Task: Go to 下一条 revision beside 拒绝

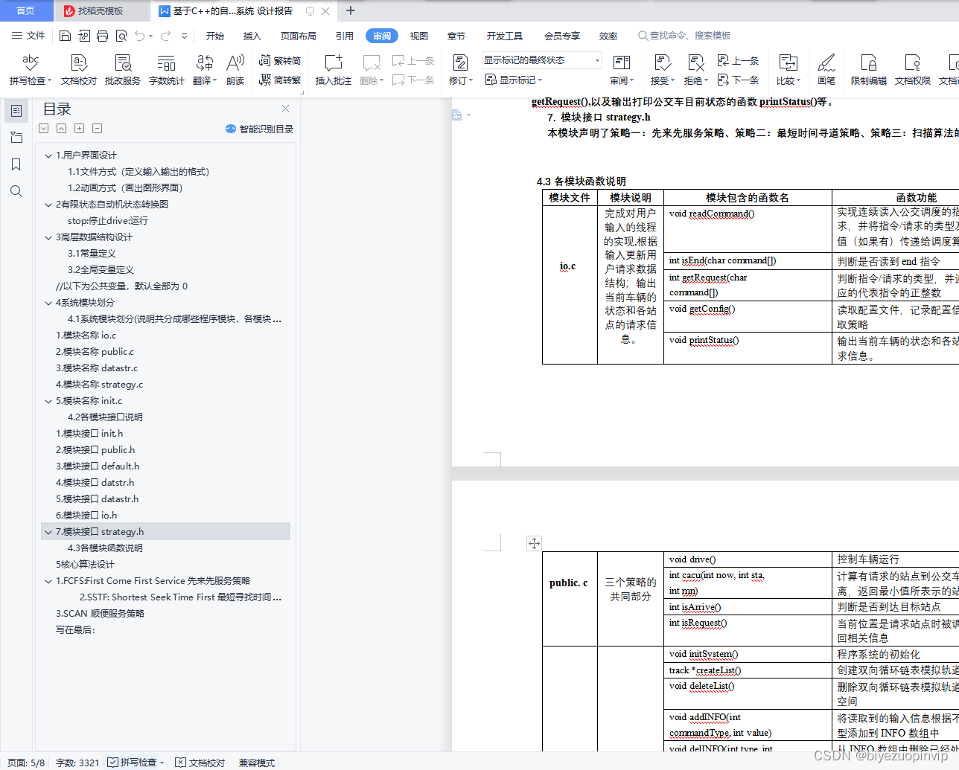Action: click(x=738, y=80)
